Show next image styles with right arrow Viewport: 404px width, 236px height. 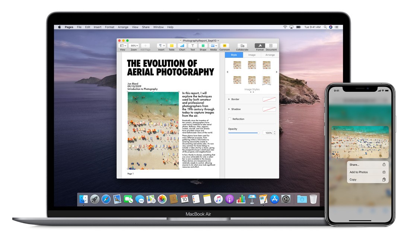tap(277, 72)
